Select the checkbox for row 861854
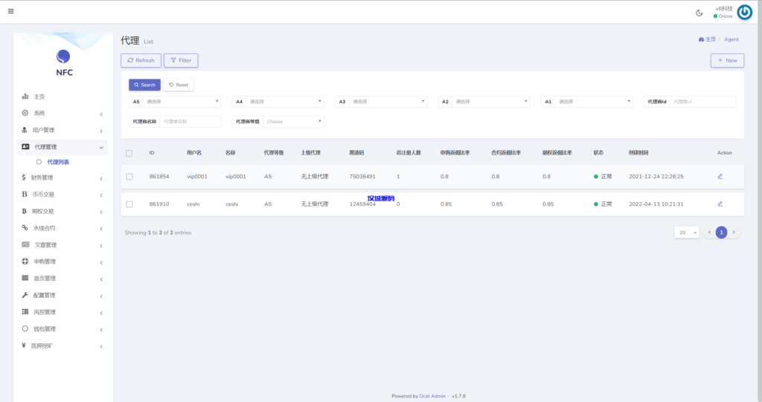Viewport: 762px width, 402px height. pos(129,177)
